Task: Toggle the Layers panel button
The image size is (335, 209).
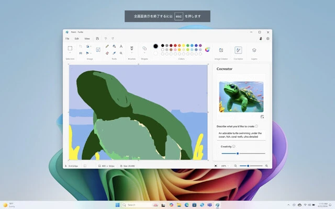Action: [254, 50]
